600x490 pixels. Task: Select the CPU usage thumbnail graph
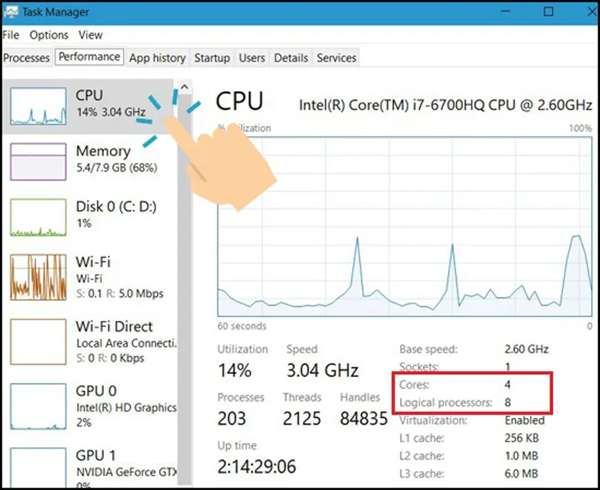pyautogui.click(x=38, y=106)
